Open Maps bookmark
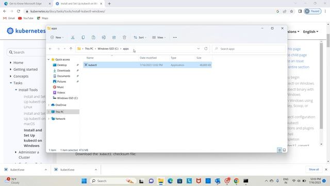 point(43,19)
